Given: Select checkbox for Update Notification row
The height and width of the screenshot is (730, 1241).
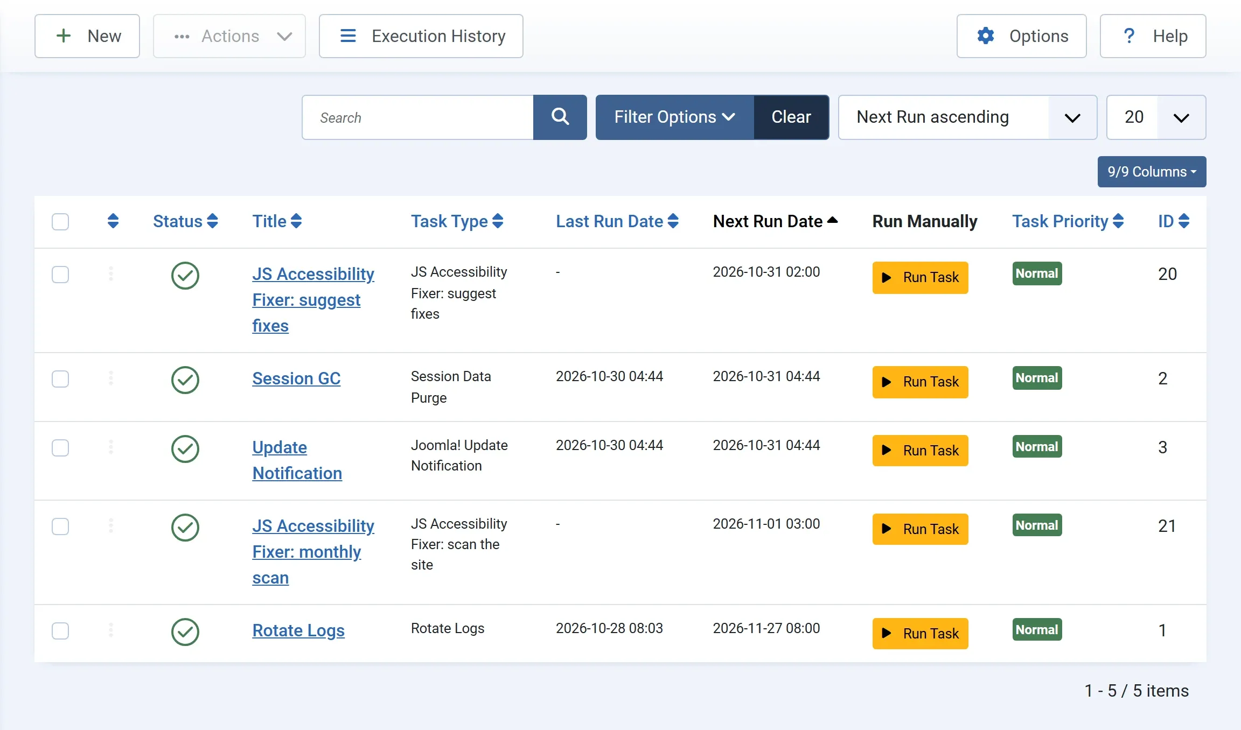Looking at the screenshot, I should point(60,448).
